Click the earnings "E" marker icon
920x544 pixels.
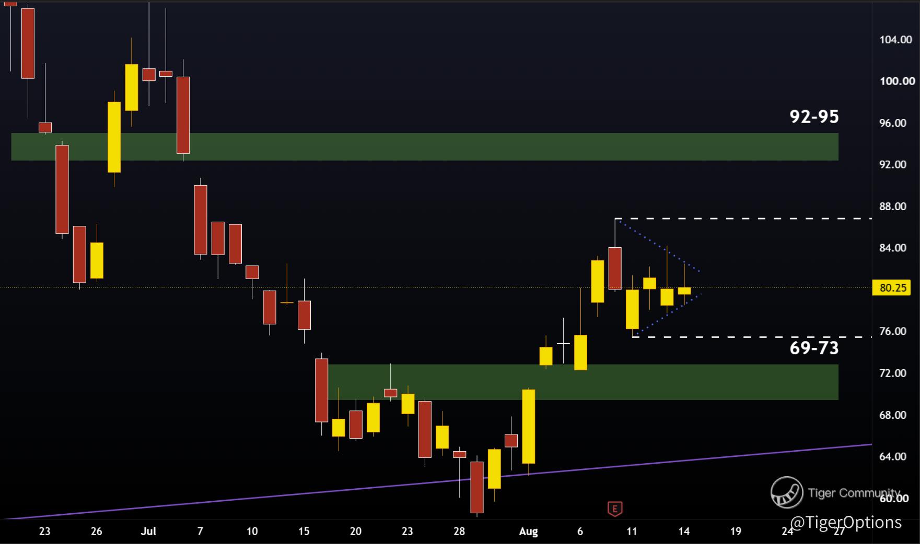[x=615, y=509]
